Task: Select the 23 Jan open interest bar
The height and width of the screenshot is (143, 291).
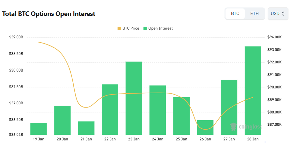Action: point(134,98)
